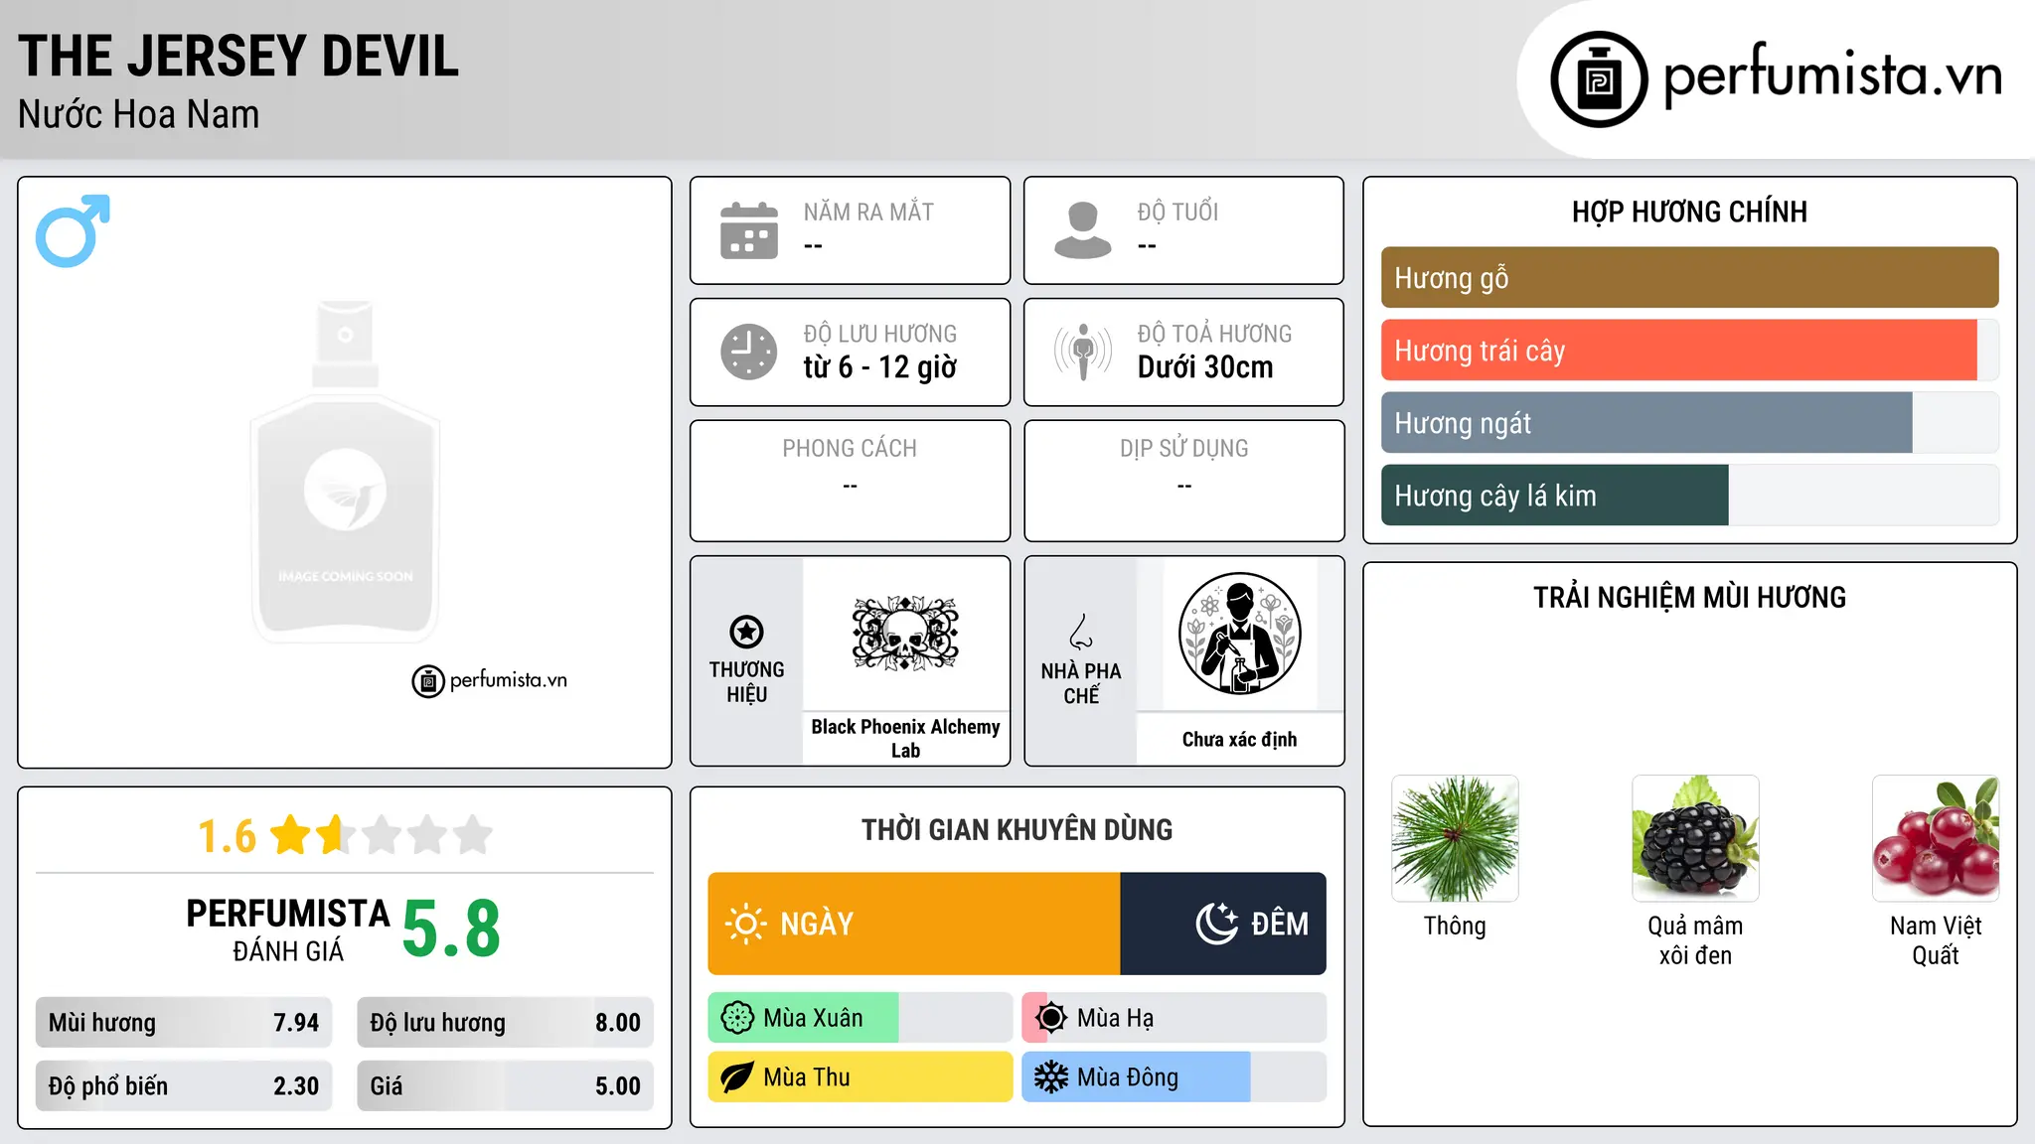Select the Hương ngát accord bar
Viewport: 2035px width, 1144px height.
pos(1689,422)
